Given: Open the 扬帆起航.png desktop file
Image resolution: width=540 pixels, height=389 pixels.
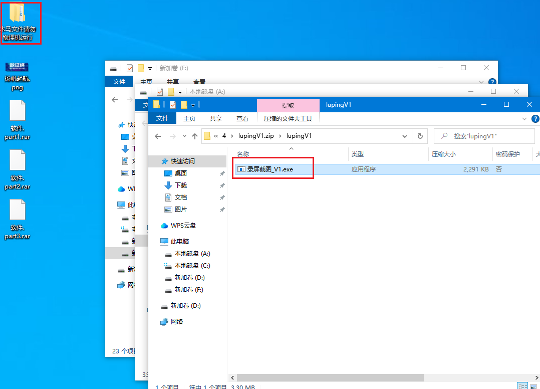Looking at the screenshot, I should (x=17, y=75).
